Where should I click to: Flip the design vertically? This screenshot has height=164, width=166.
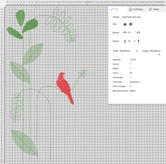pos(131,24)
